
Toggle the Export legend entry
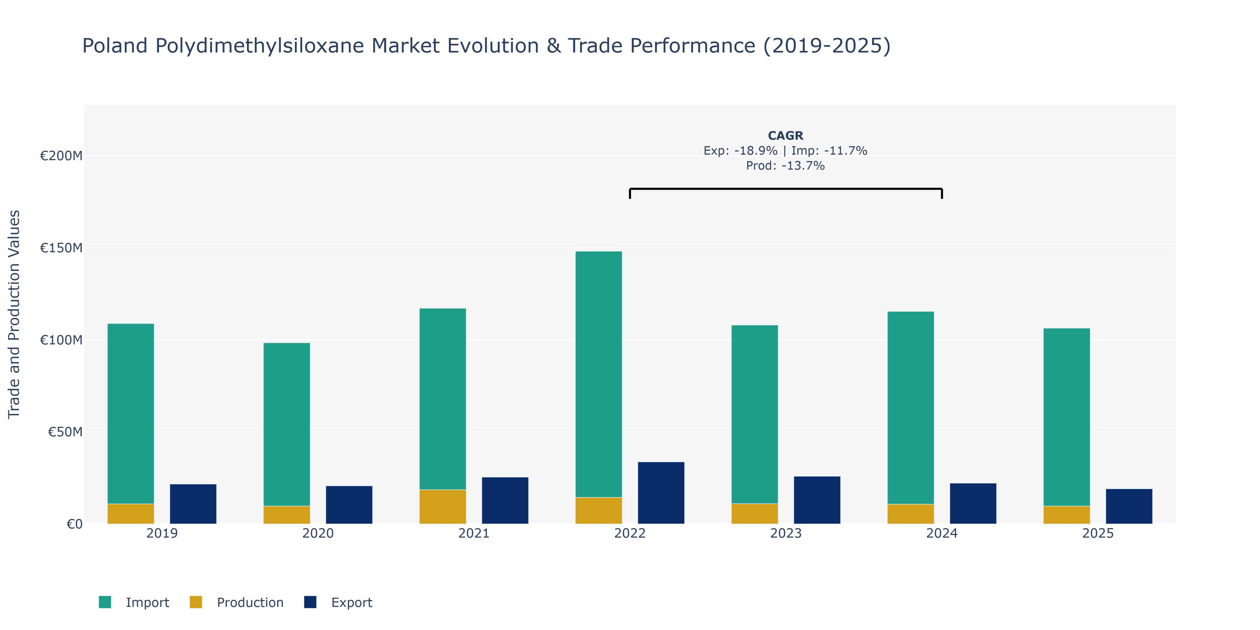[x=338, y=602]
